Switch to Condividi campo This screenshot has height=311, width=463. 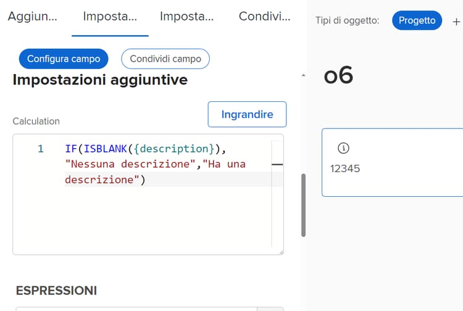(165, 59)
